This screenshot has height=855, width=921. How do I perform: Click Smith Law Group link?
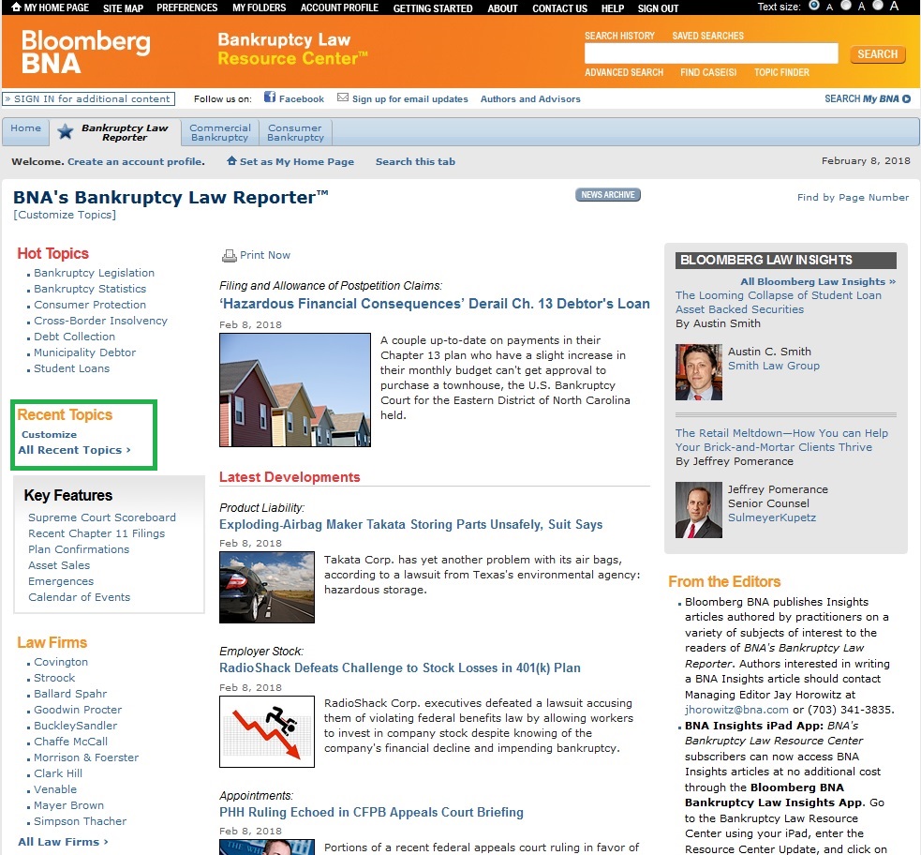coord(774,366)
